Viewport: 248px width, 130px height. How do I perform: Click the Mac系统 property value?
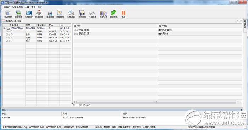(163, 33)
